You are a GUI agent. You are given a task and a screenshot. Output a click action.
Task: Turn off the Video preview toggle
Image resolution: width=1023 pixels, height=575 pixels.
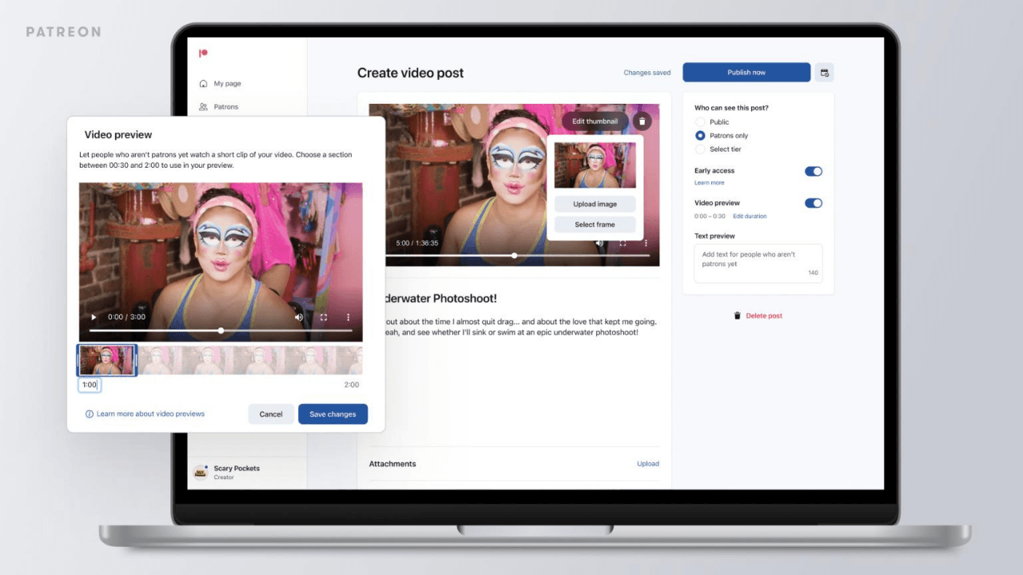click(813, 203)
